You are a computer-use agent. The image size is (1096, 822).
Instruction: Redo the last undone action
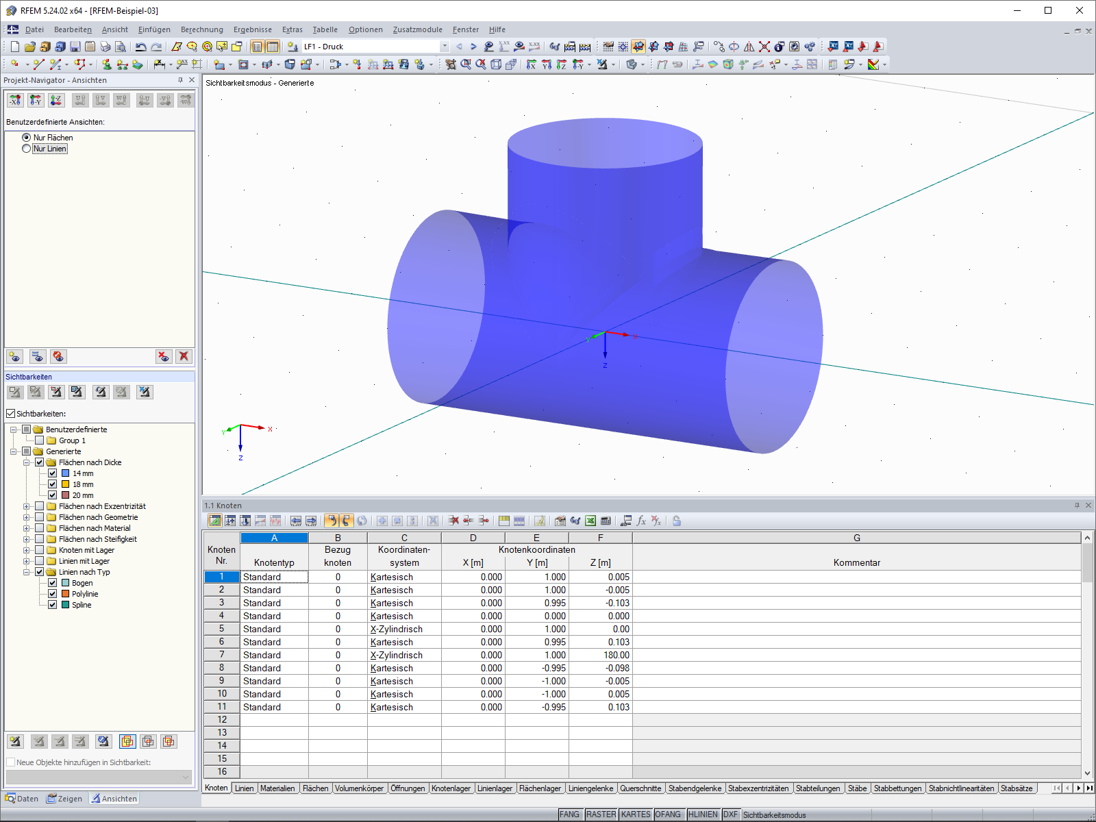coord(156,47)
